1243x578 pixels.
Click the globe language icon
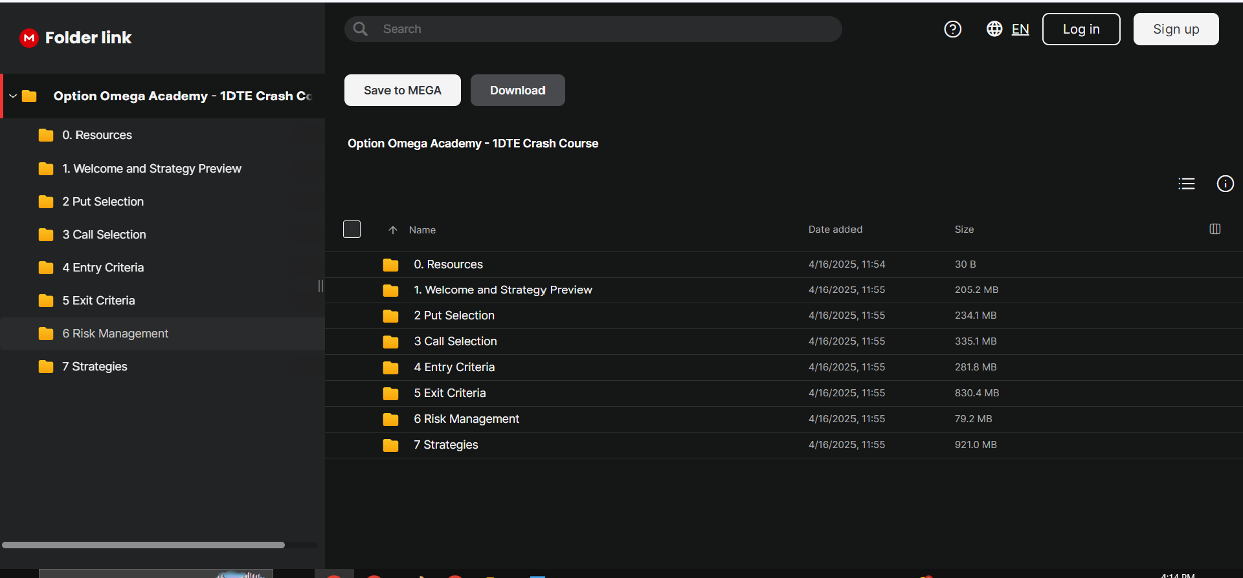pos(994,29)
